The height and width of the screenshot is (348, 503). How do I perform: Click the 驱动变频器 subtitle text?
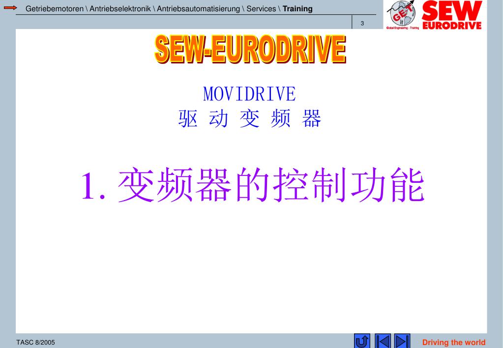pos(250,118)
